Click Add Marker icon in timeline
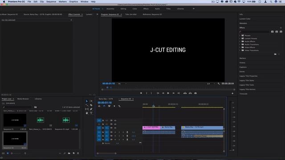This screenshot has width=285, height=160. 114,106
